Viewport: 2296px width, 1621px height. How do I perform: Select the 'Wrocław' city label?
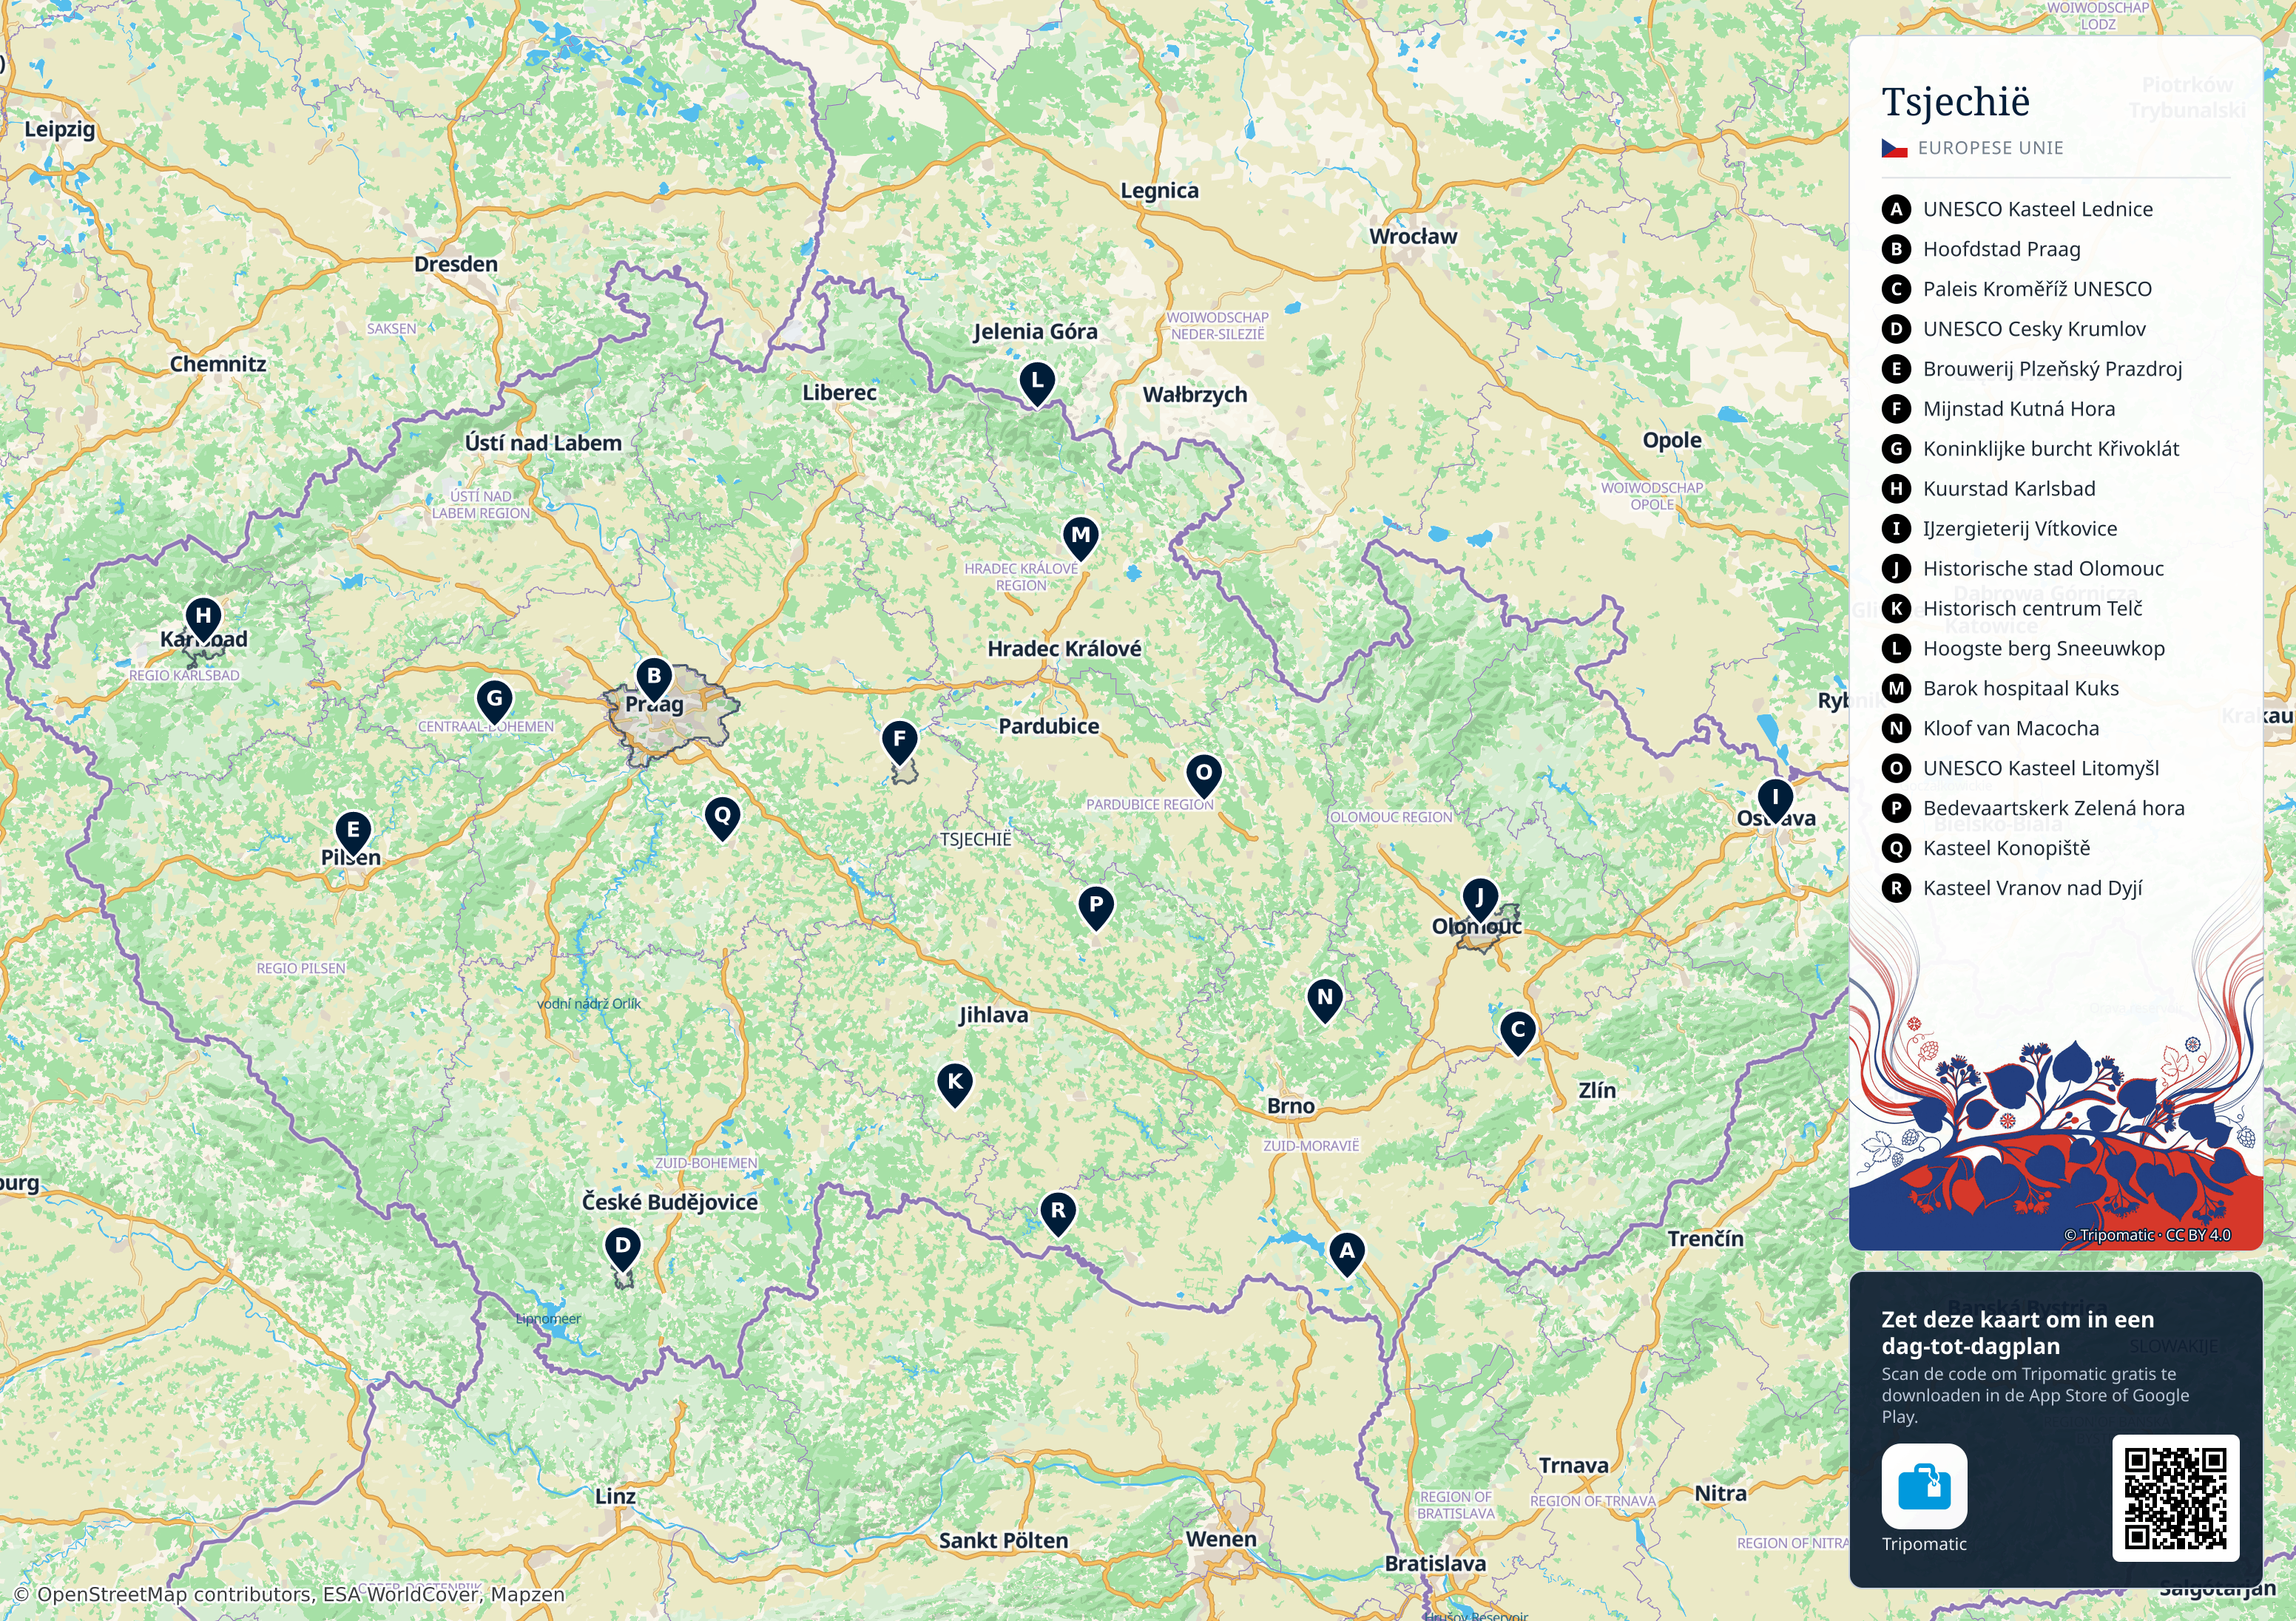[1413, 236]
